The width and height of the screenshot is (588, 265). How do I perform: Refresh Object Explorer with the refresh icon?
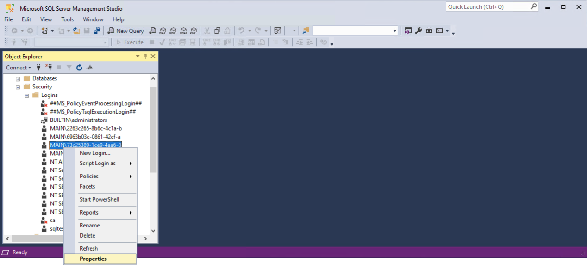tap(79, 68)
